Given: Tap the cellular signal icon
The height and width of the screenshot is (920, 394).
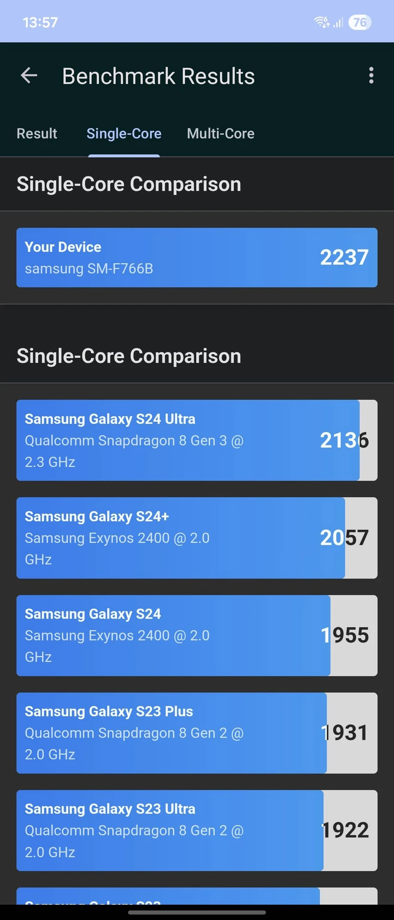Looking at the screenshot, I should (x=338, y=22).
